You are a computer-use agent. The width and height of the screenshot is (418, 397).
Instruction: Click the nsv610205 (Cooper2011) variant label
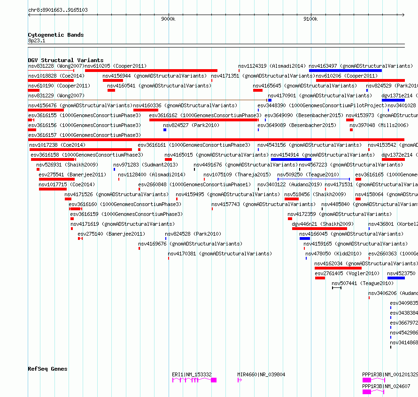tap(116, 66)
